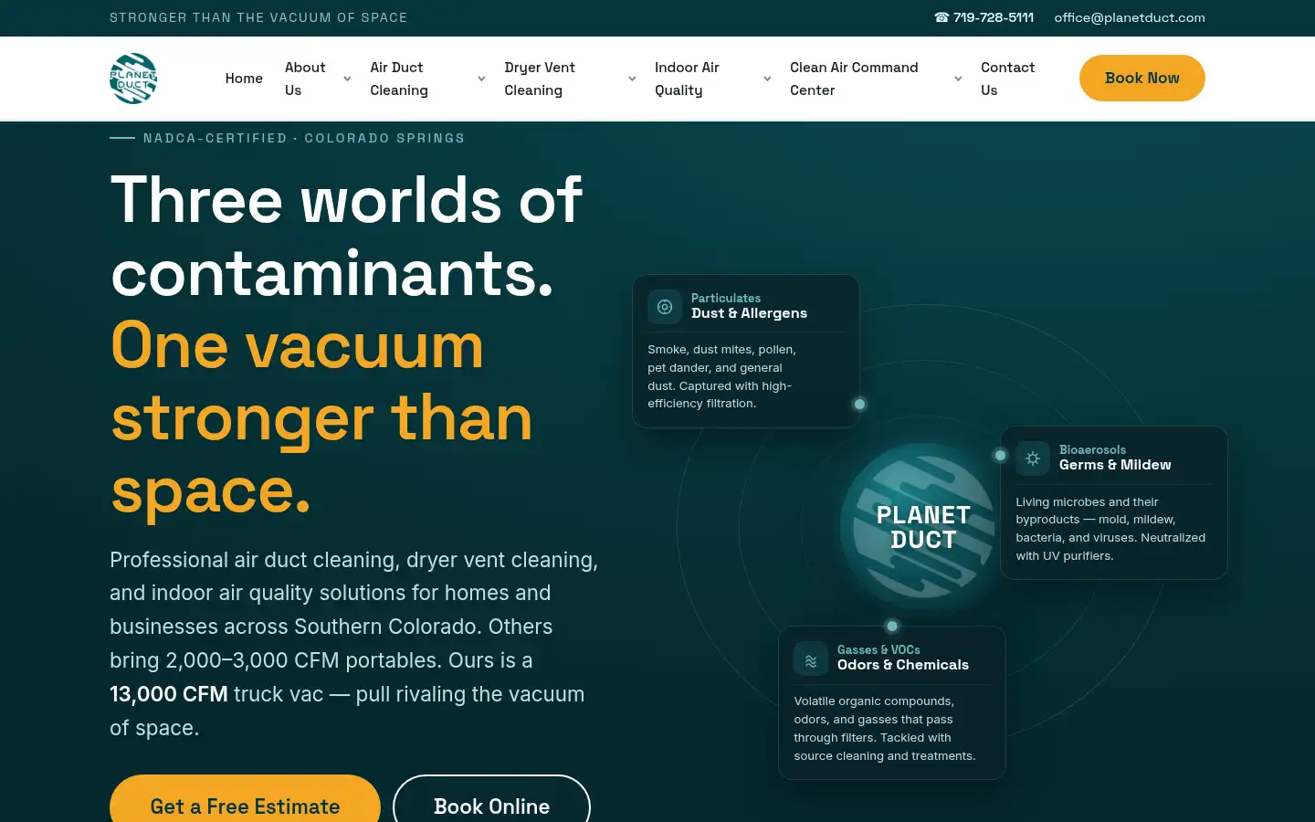Click the orbit dot beside Germs & Mildew card
1315x822 pixels.
[x=1000, y=455]
